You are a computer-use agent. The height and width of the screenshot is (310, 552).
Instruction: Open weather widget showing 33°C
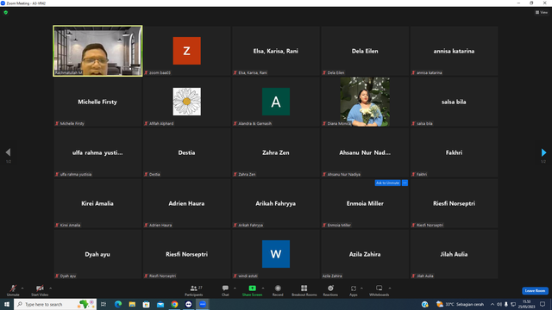(x=460, y=304)
